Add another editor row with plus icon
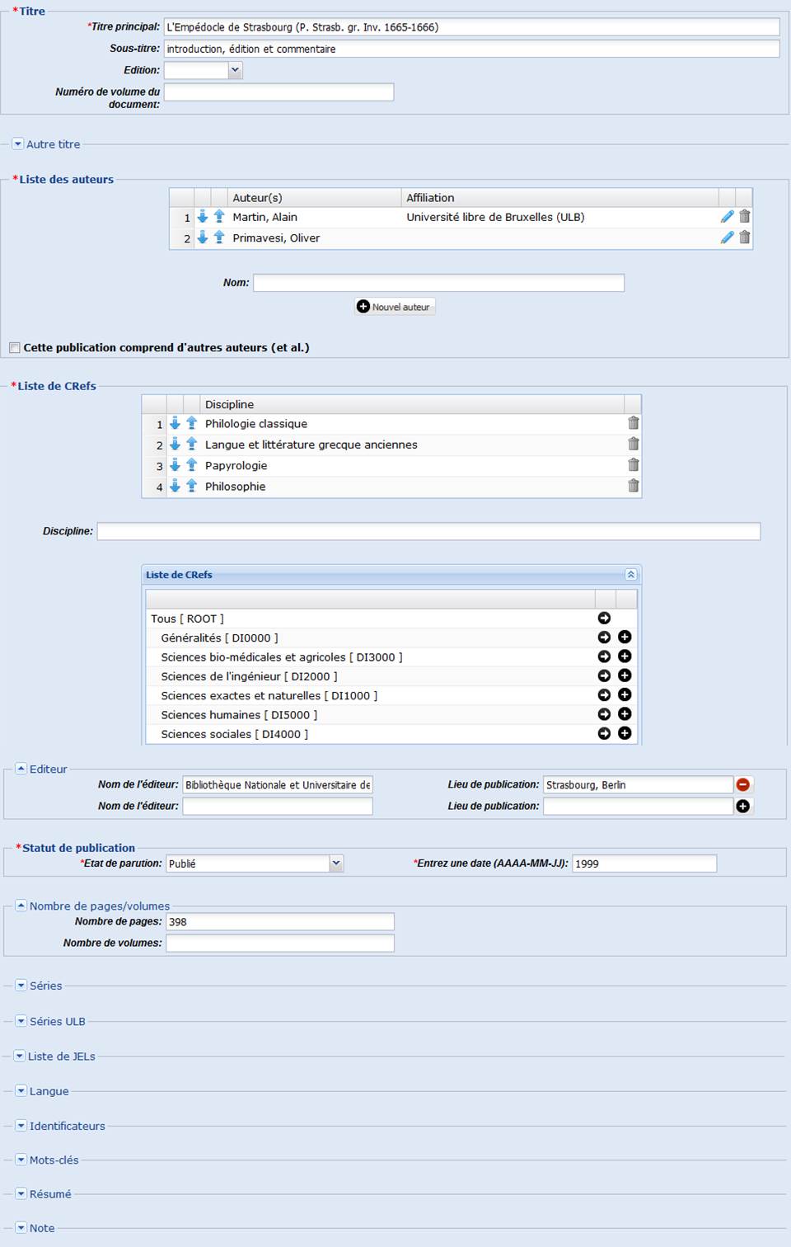Viewport: 791px width, 1247px height. click(743, 806)
